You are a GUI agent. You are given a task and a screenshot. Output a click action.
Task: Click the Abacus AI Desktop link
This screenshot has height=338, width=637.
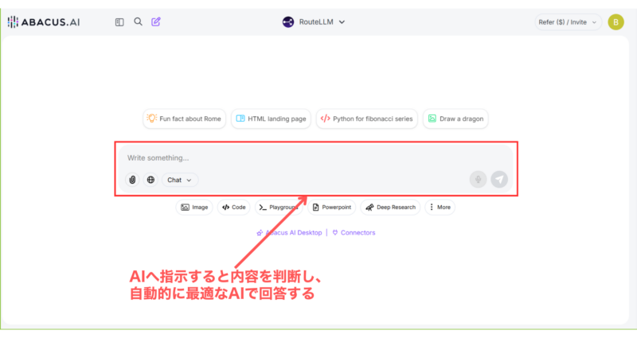(290, 232)
